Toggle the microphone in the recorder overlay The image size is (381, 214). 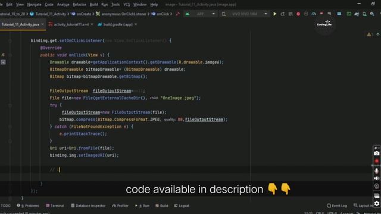pyautogui.click(x=377, y=171)
